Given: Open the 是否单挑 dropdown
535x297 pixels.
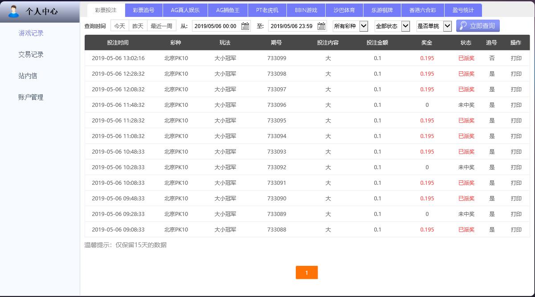Looking at the screenshot, I should (x=434, y=26).
